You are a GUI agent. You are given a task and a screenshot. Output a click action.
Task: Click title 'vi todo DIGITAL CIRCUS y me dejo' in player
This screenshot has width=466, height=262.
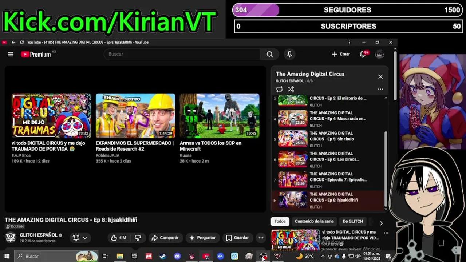pos(48,146)
